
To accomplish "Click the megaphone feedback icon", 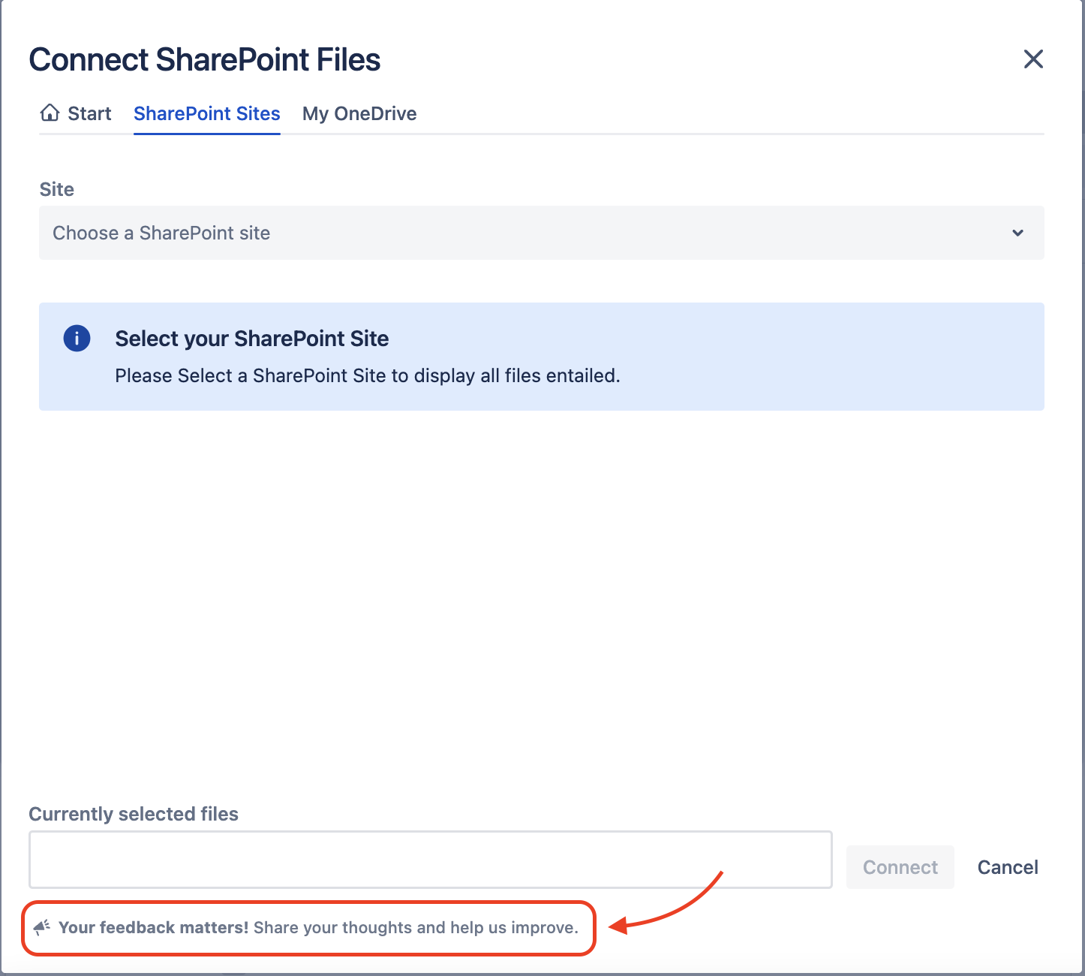I will point(42,927).
